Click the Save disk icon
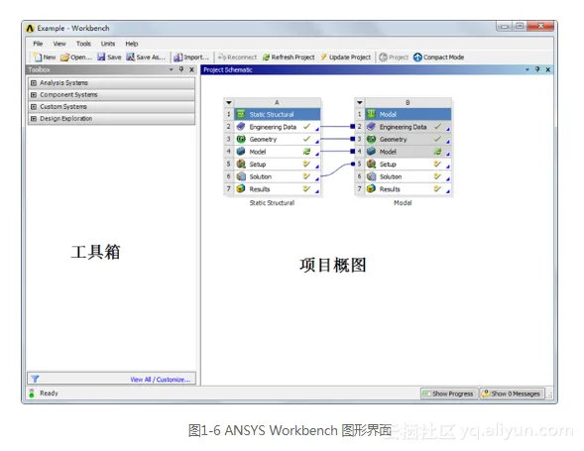Viewport: 584px width, 451px height. (101, 56)
